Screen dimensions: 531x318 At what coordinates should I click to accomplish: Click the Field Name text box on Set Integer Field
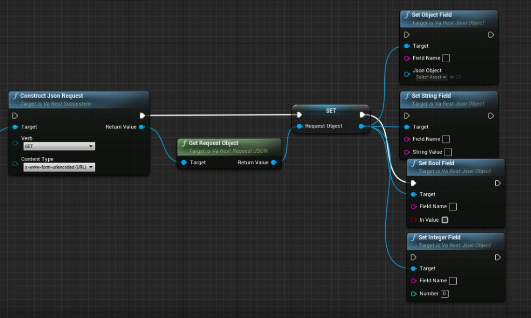pyautogui.click(x=453, y=281)
